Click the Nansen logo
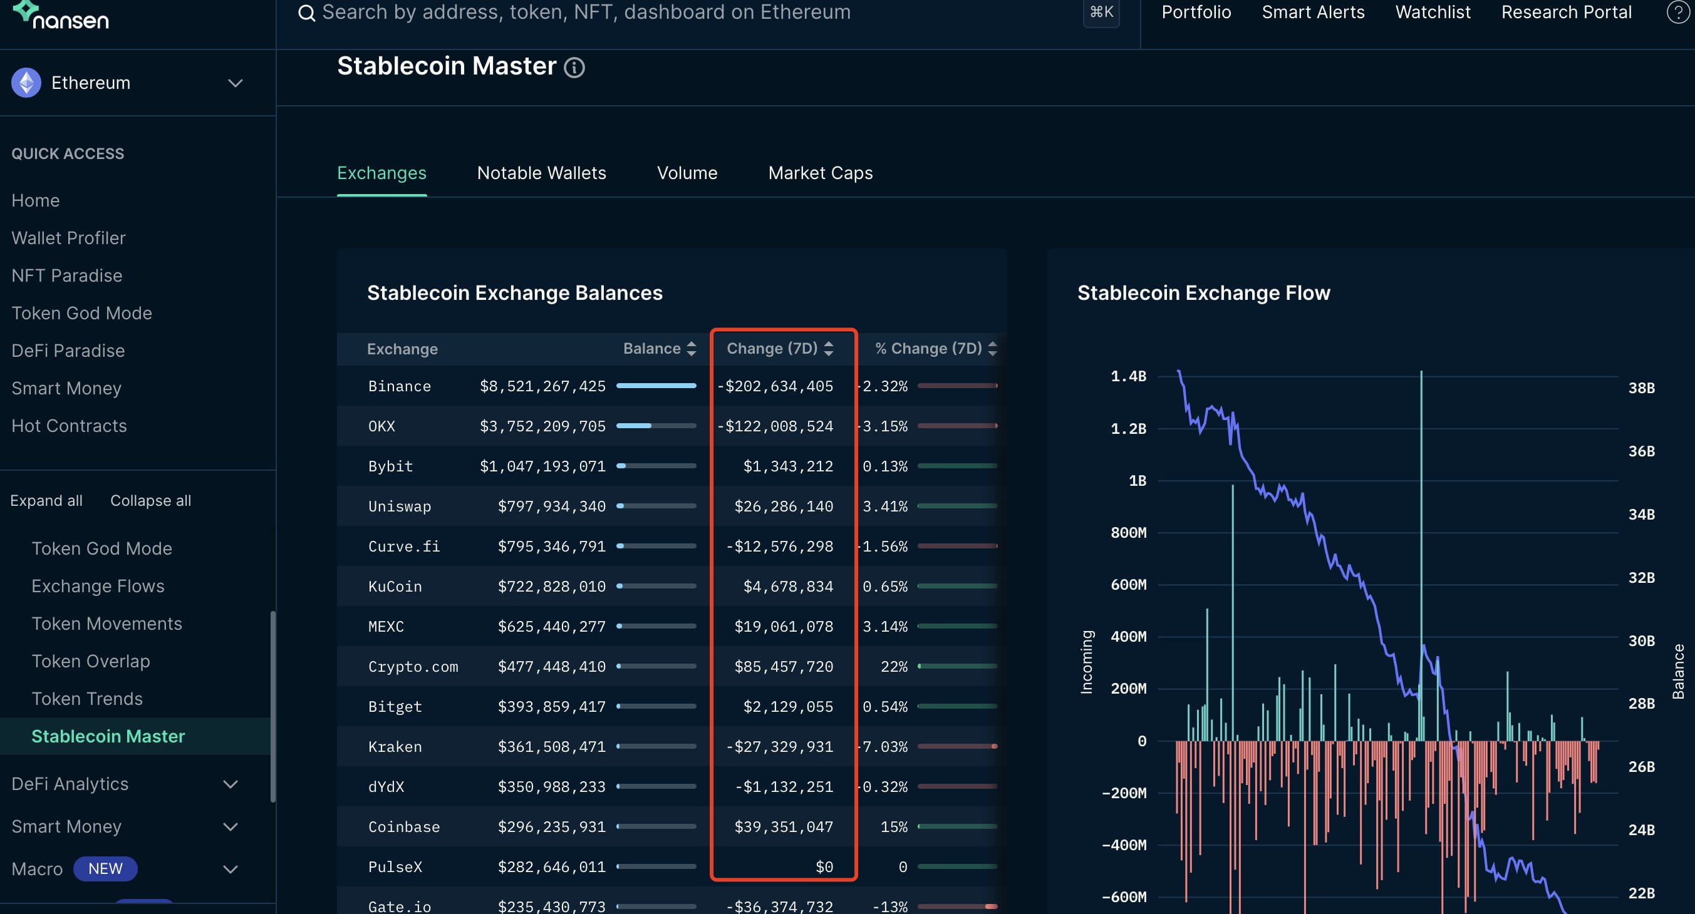Image resolution: width=1695 pixels, height=914 pixels. (61, 16)
